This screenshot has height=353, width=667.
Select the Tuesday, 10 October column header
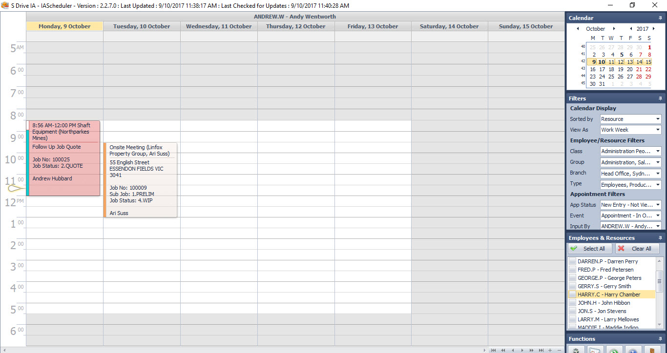click(142, 26)
